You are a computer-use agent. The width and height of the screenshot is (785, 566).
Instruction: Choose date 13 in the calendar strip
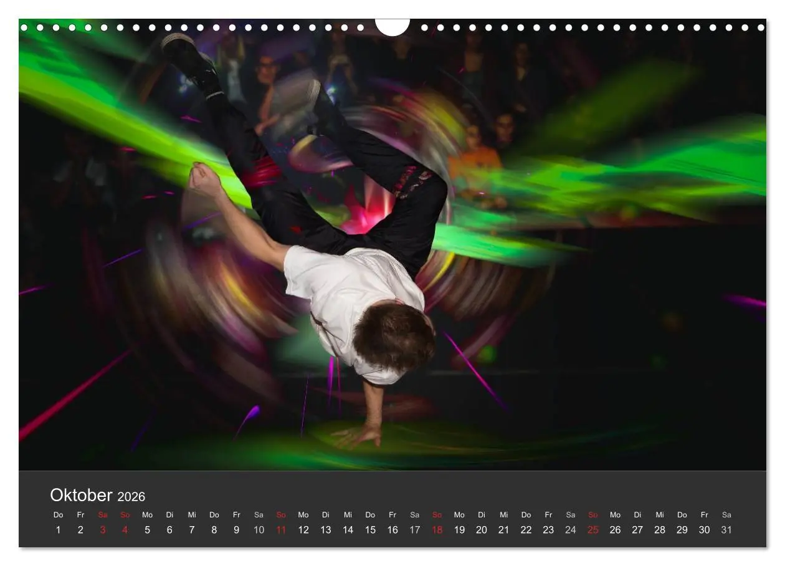point(326,530)
